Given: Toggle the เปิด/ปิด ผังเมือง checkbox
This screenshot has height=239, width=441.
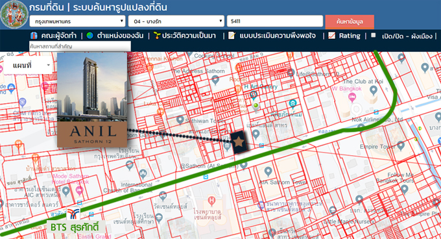Looking at the screenshot, I should pos(373,35).
